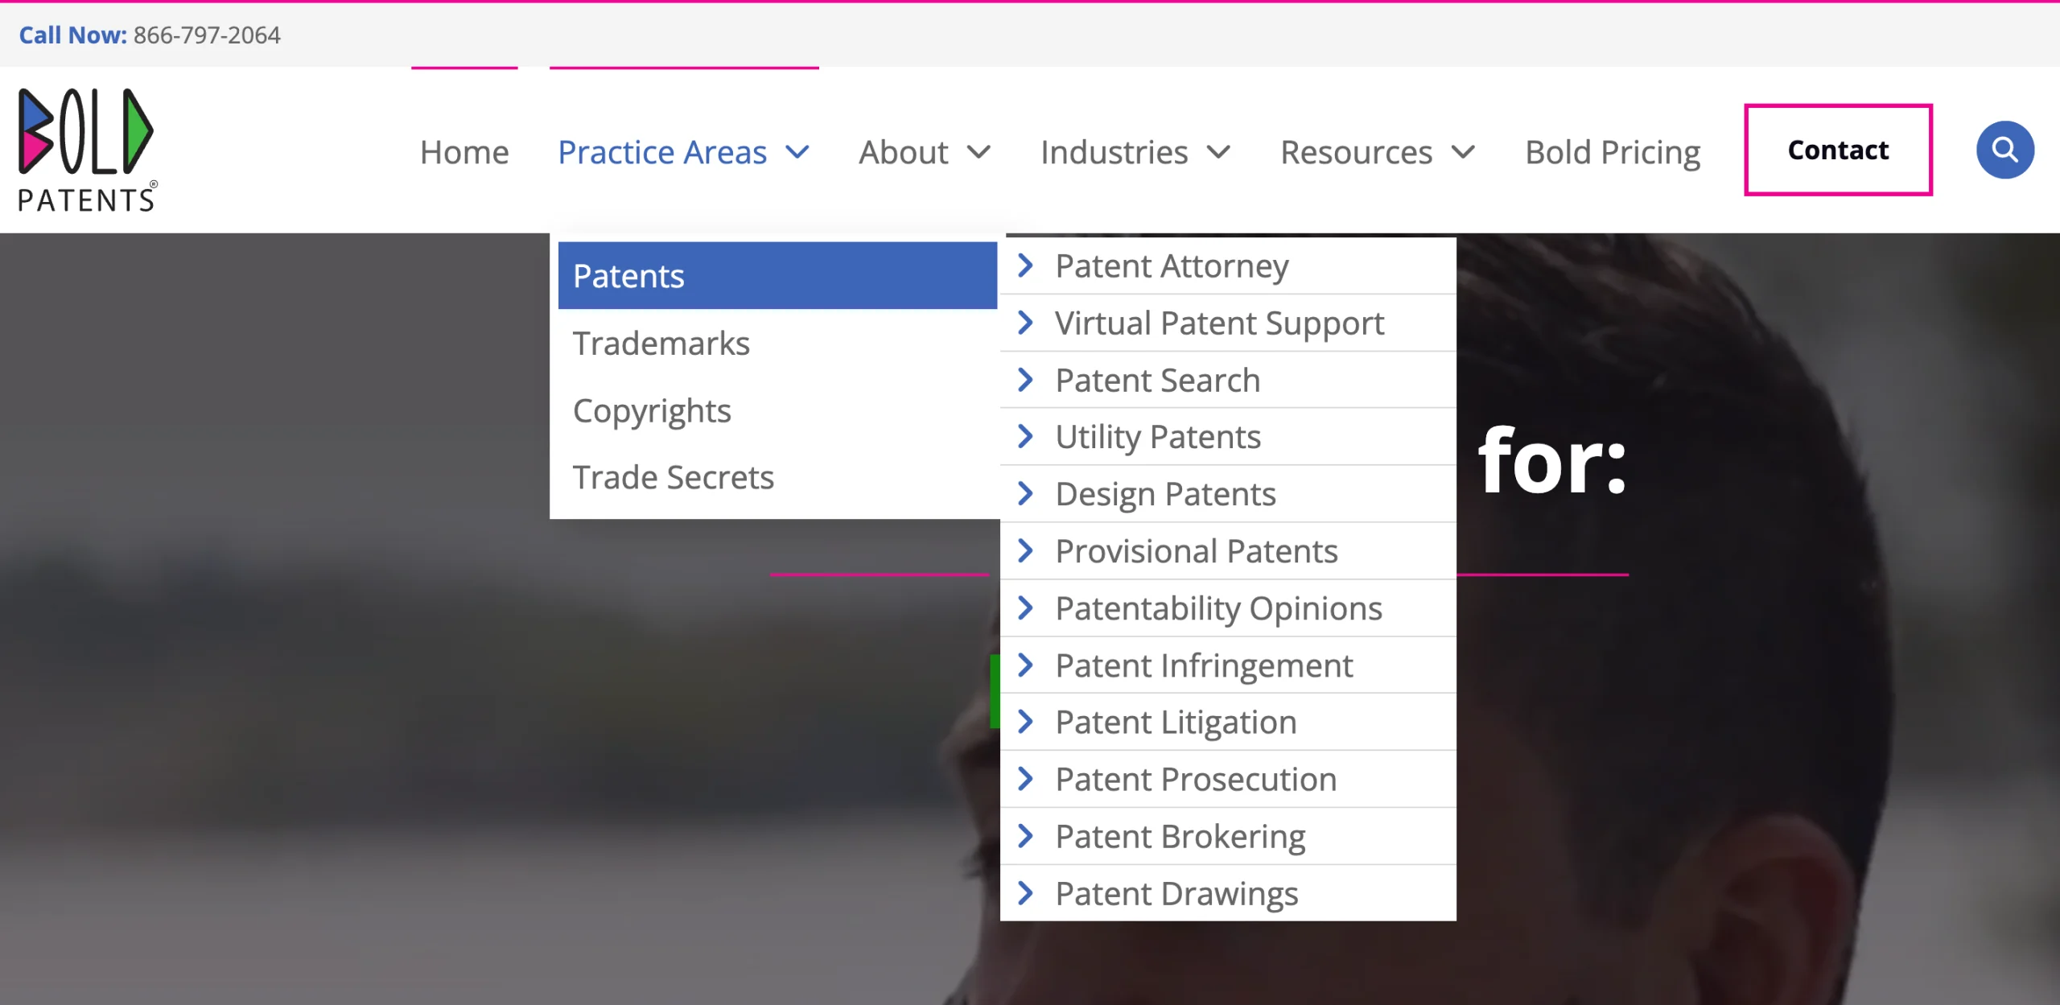The width and height of the screenshot is (2060, 1005).
Task: Open the Trade Secrets menu entry
Action: 674,478
